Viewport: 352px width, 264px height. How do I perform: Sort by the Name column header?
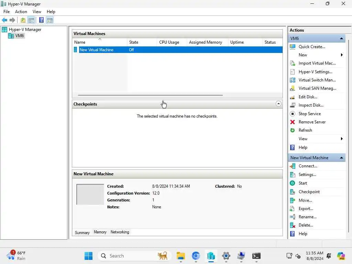(100, 42)
